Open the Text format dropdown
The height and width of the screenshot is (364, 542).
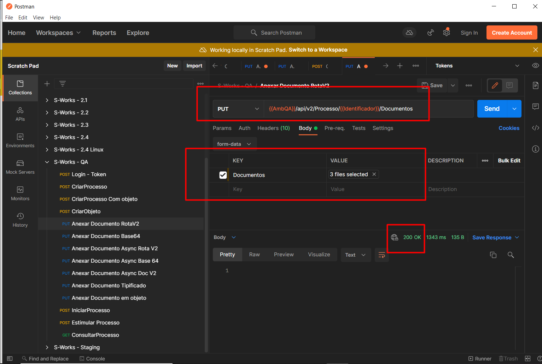(x=356, y=255)
